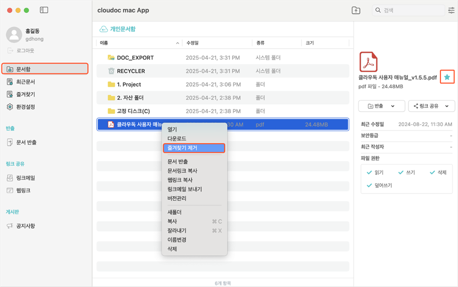Open 최근문서 in the sidebar
Image resolution: width=458 pixels, height=287 pixels.
coord(26,82)
